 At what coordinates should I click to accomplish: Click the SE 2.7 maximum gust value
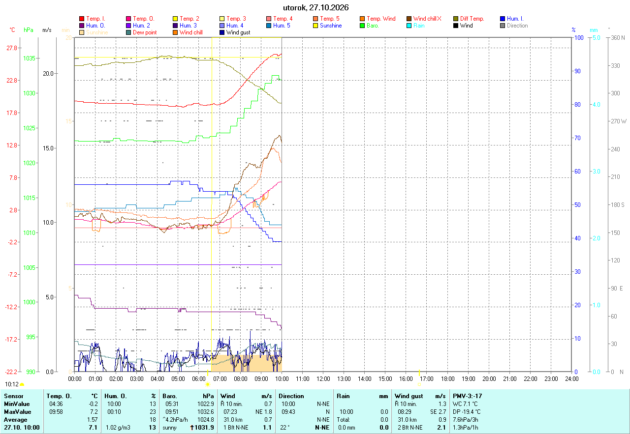pyautogui.click(x=438, y=412)
